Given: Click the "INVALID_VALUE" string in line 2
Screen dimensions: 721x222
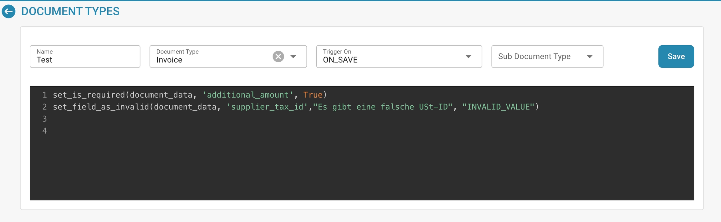Looking at the screenshot, I should (x=498, y=107).
